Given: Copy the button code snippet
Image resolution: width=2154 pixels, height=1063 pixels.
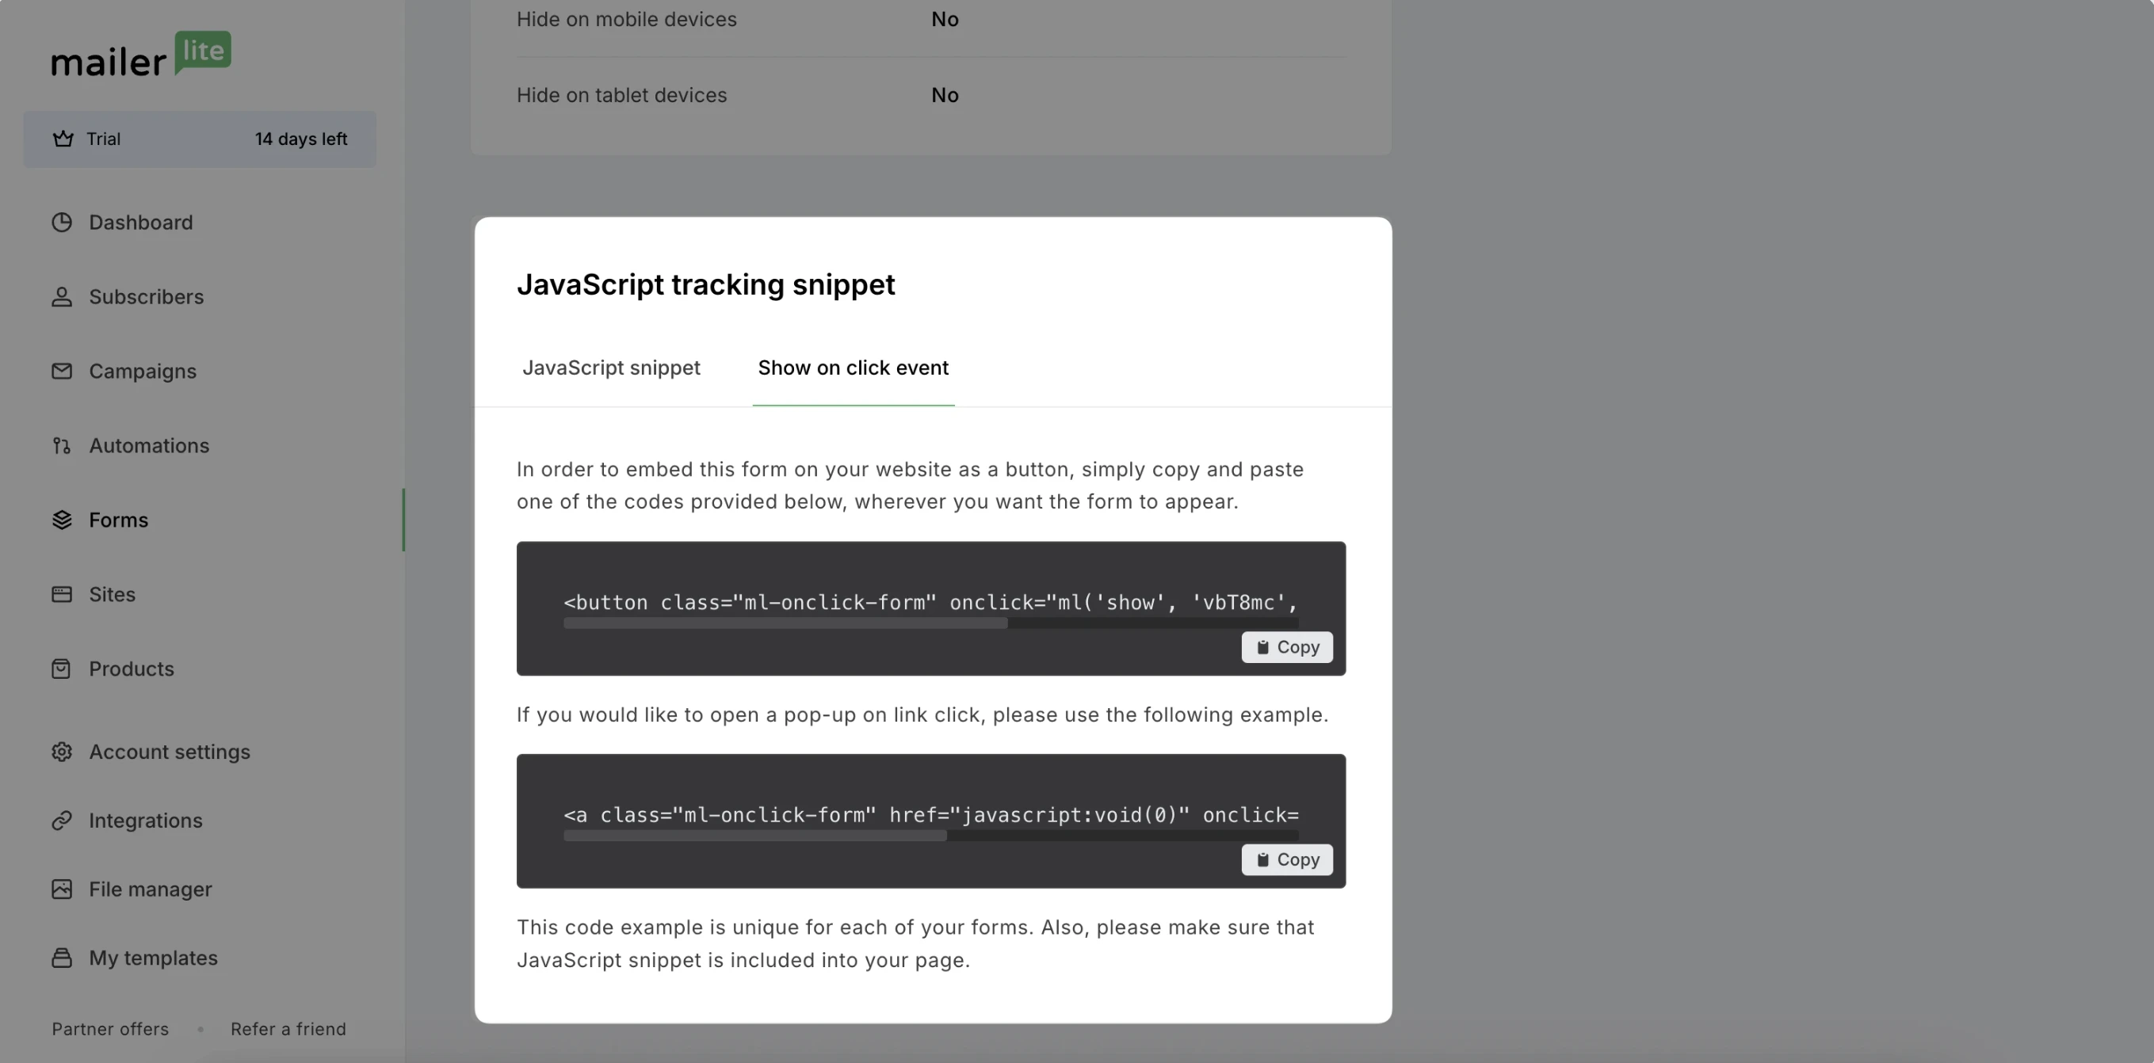Looking at the screenshot, I should [1287, 647].
